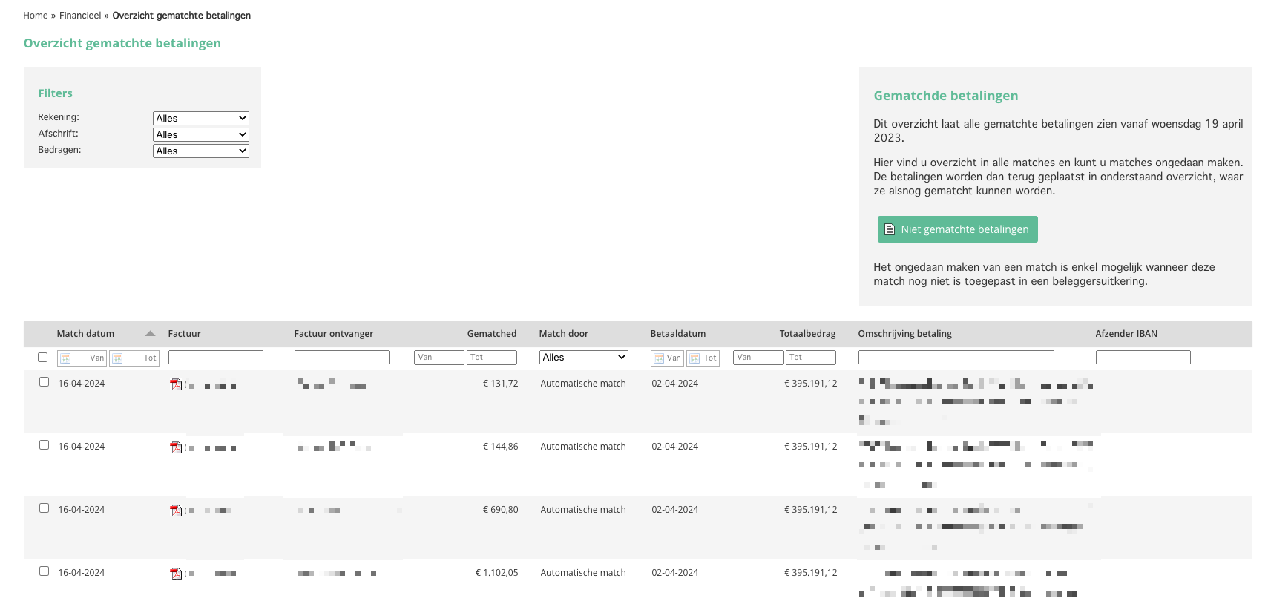Sort by Factuur column header
1268x604 pixels.
pyautogui.click(x=185, y=334)
